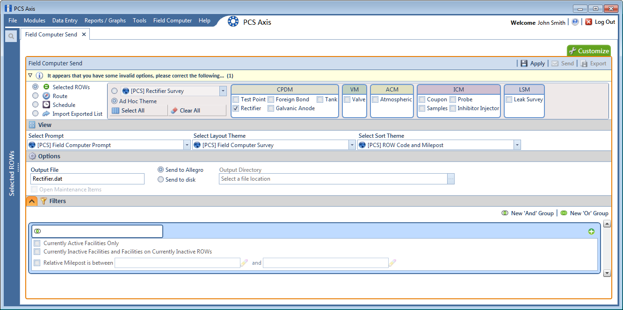Click the Route compass icon

click(x=46, y=96)
